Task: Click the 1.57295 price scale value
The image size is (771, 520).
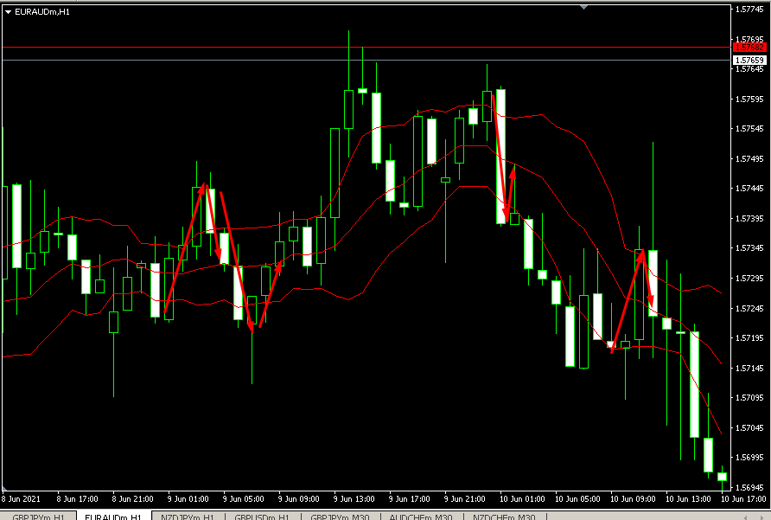Action: coord(750,279)
